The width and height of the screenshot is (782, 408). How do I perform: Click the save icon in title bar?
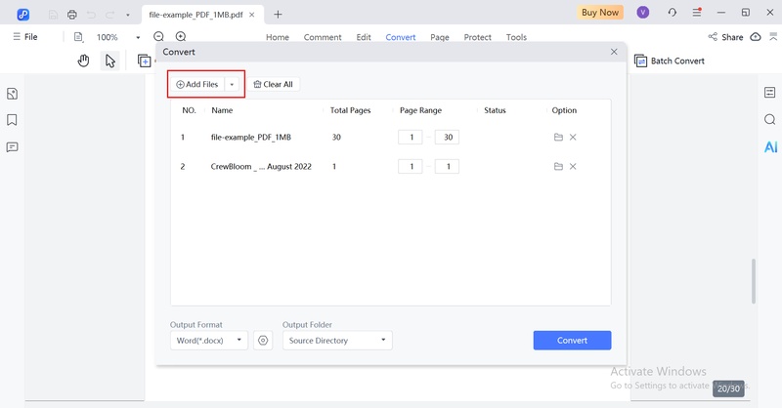pyautogui.click(x=53, y=15)
